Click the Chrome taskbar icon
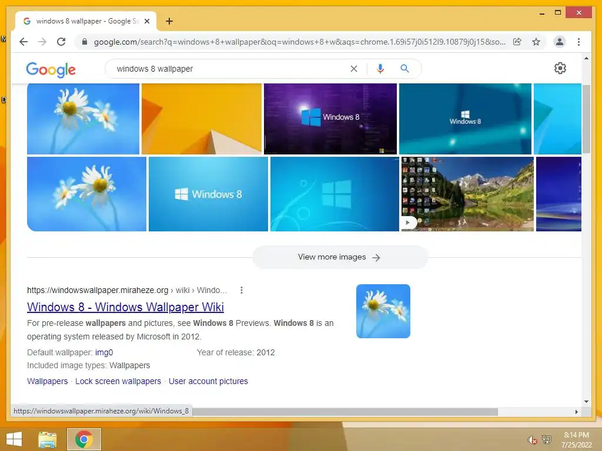Image resolution: width=602 pixels, height=451 pixels. click(84, 439)
